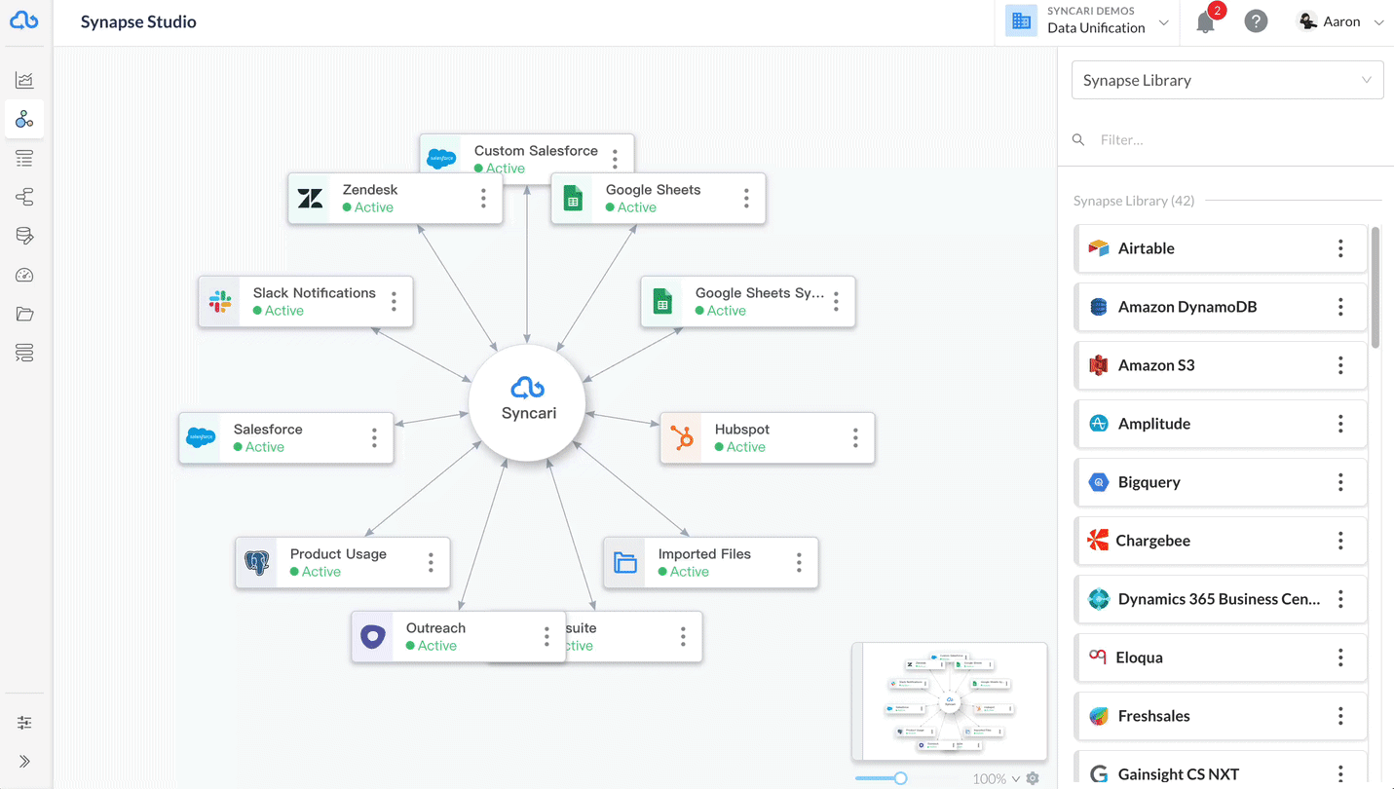This screenshot has height=789, width=1394.
Task: Open the sidebar list rows icon
Action: [24, 158]
